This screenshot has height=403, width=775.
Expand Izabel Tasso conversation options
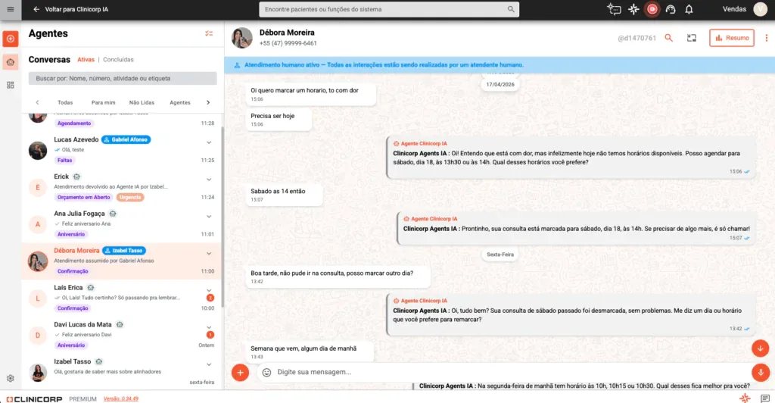coord(209,364)
